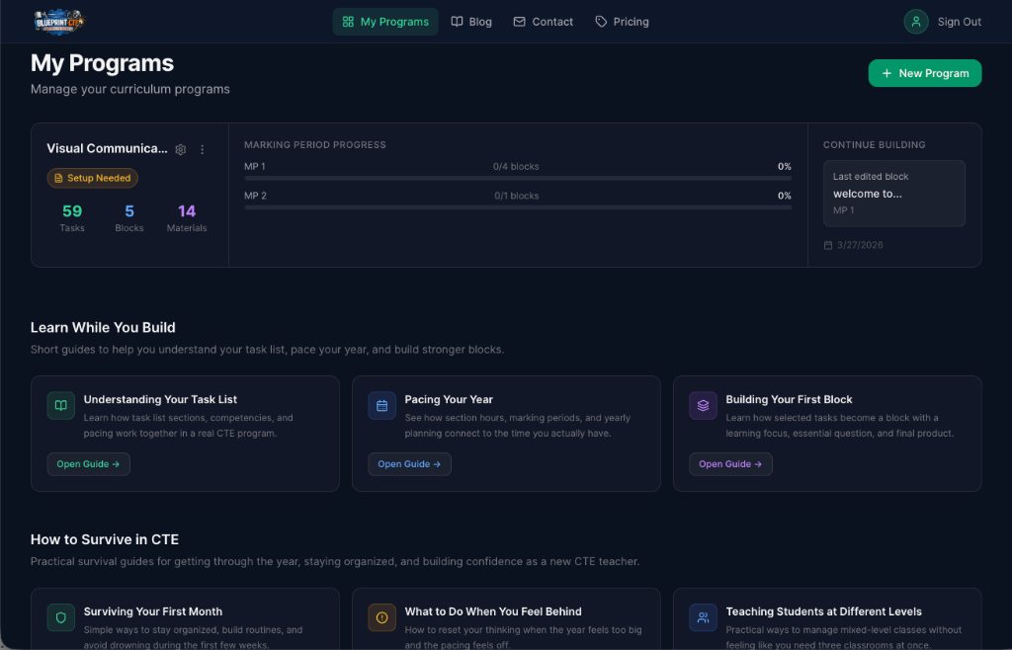The height and width of the screenshot is (650, 1012).
Task: Click What to Do When You Feel Behind title
Action: coord(493,611)
